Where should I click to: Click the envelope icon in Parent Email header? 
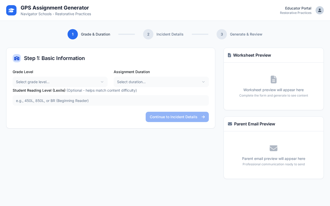click(x=230, y=124)
